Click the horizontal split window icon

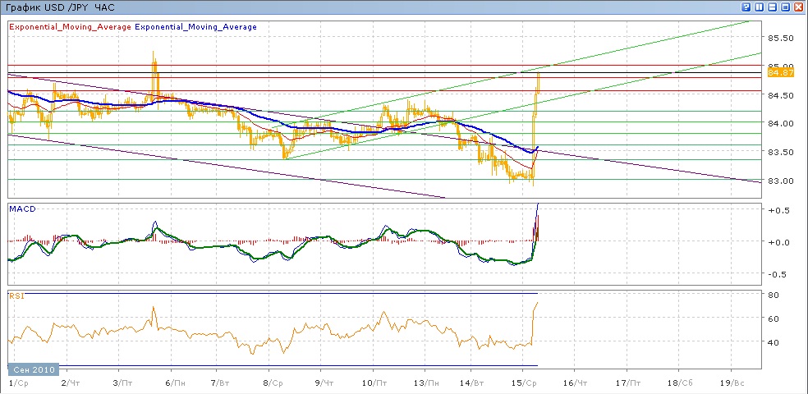(x=772, y=7)
